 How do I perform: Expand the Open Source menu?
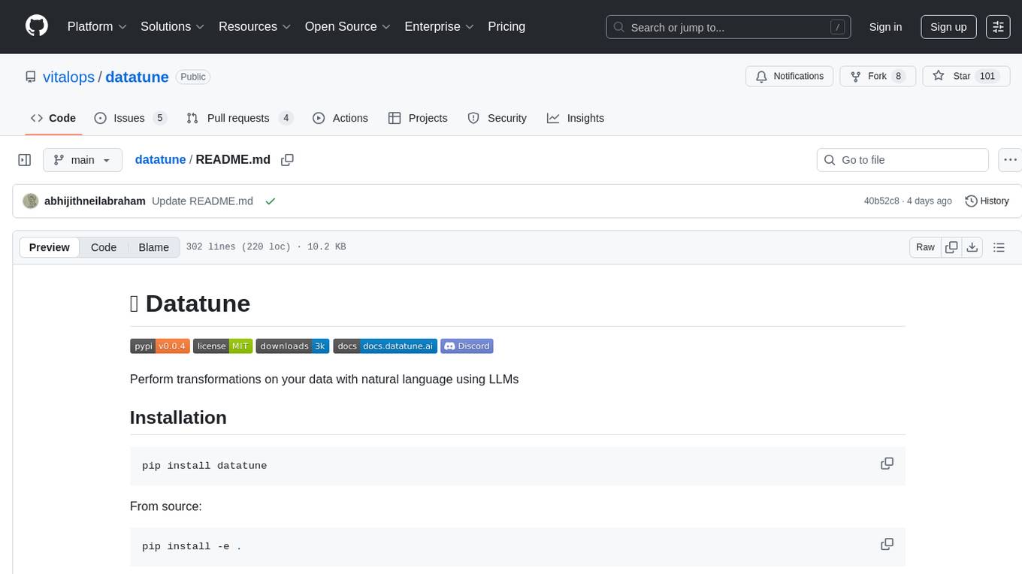(348, 26)
